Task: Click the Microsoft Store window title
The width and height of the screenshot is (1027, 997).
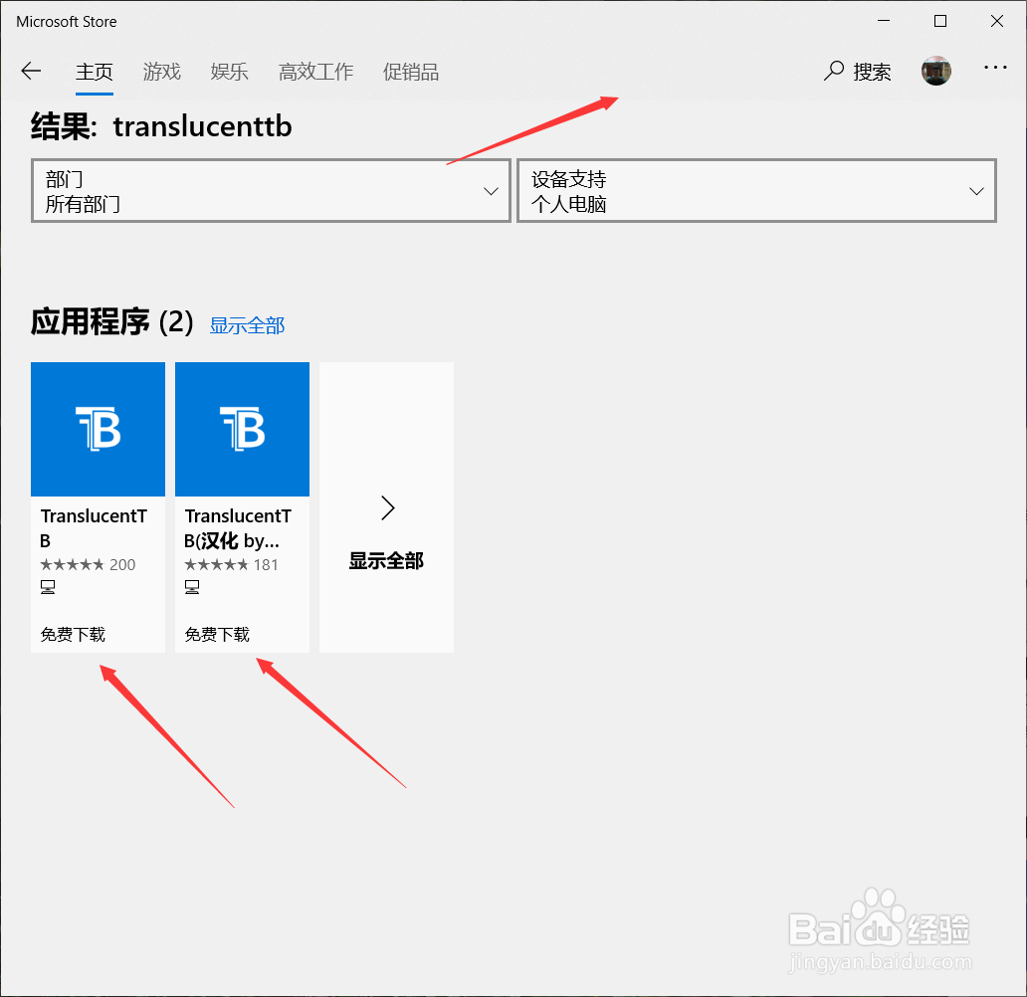Action: coord(66,22)
